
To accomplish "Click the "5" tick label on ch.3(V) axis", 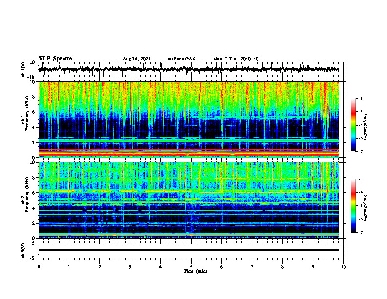I will 34,243.
